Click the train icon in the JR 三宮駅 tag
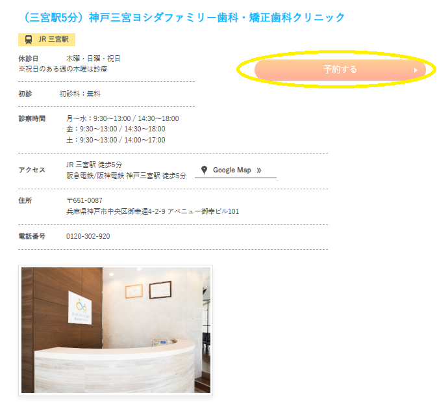This screenshot has width=437, height=402. click(29, 40)
